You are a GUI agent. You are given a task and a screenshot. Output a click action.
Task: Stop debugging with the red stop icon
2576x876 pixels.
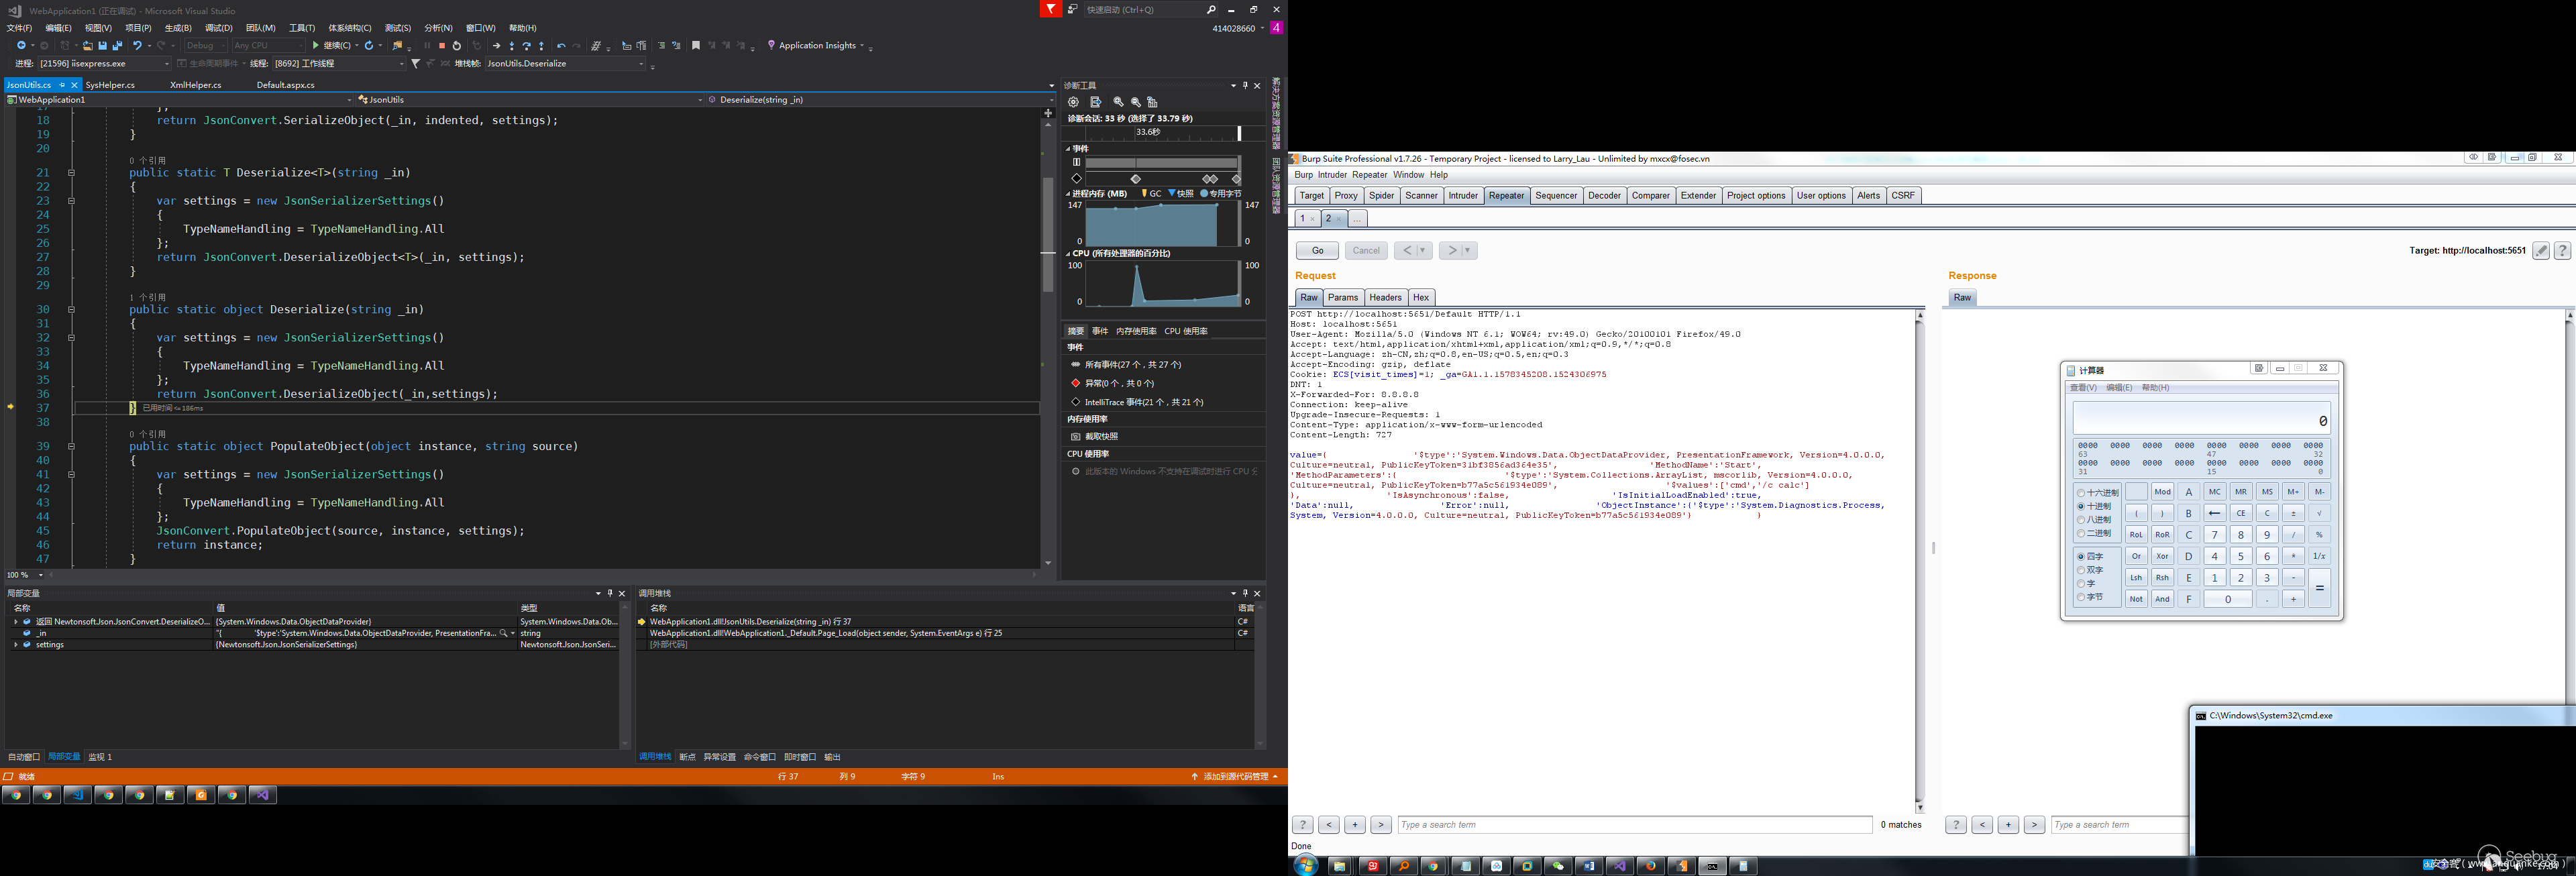pyautogui.click(x=442, y=46)
